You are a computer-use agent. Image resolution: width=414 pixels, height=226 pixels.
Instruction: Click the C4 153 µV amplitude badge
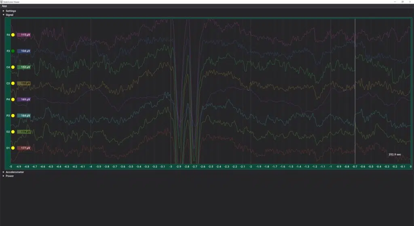click(24, 67)
